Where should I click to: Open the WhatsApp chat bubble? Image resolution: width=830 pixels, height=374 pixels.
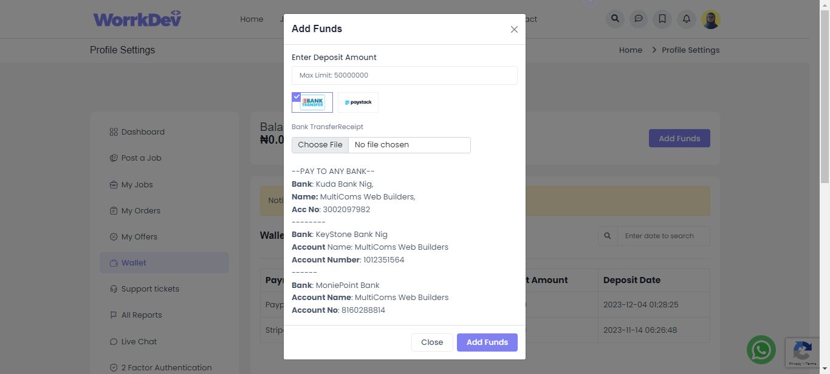[761, 350]
